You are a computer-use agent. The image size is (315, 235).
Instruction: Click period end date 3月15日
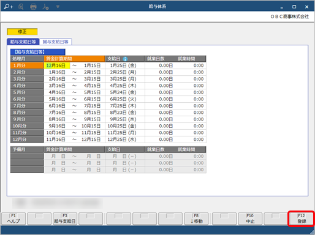click(x=92, y=79)
